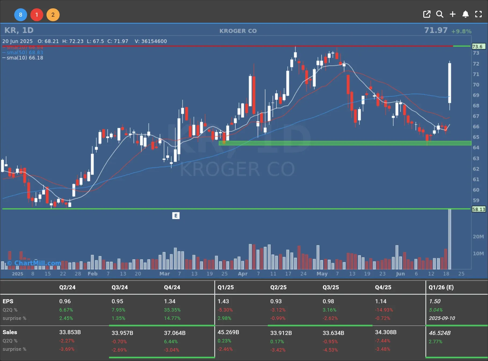488x361 pixels.
Task: Click the blue badge showing 8
Action: tap(21, 15)
